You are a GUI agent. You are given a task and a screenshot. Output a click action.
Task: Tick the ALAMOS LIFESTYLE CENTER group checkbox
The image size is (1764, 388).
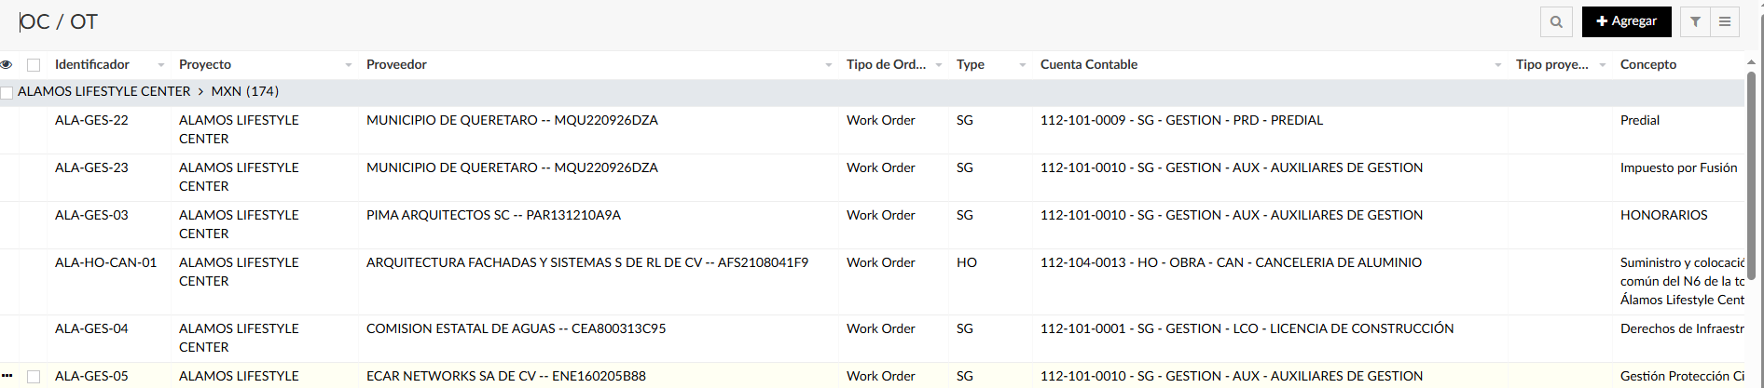coord(7,92)
